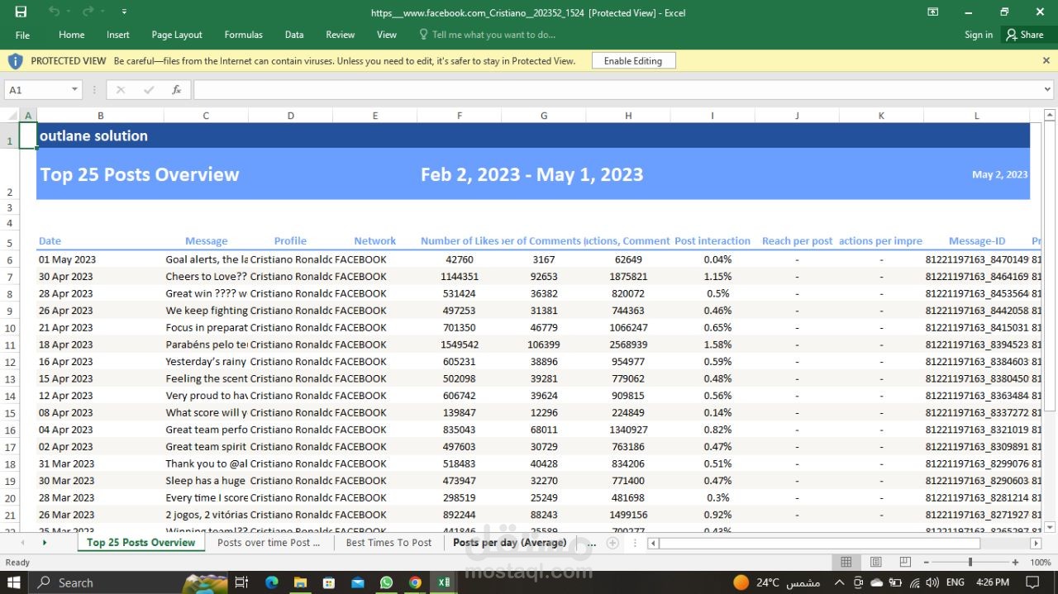
Task: Add a new sheet with the plus icon
Action: click(612, 543)
